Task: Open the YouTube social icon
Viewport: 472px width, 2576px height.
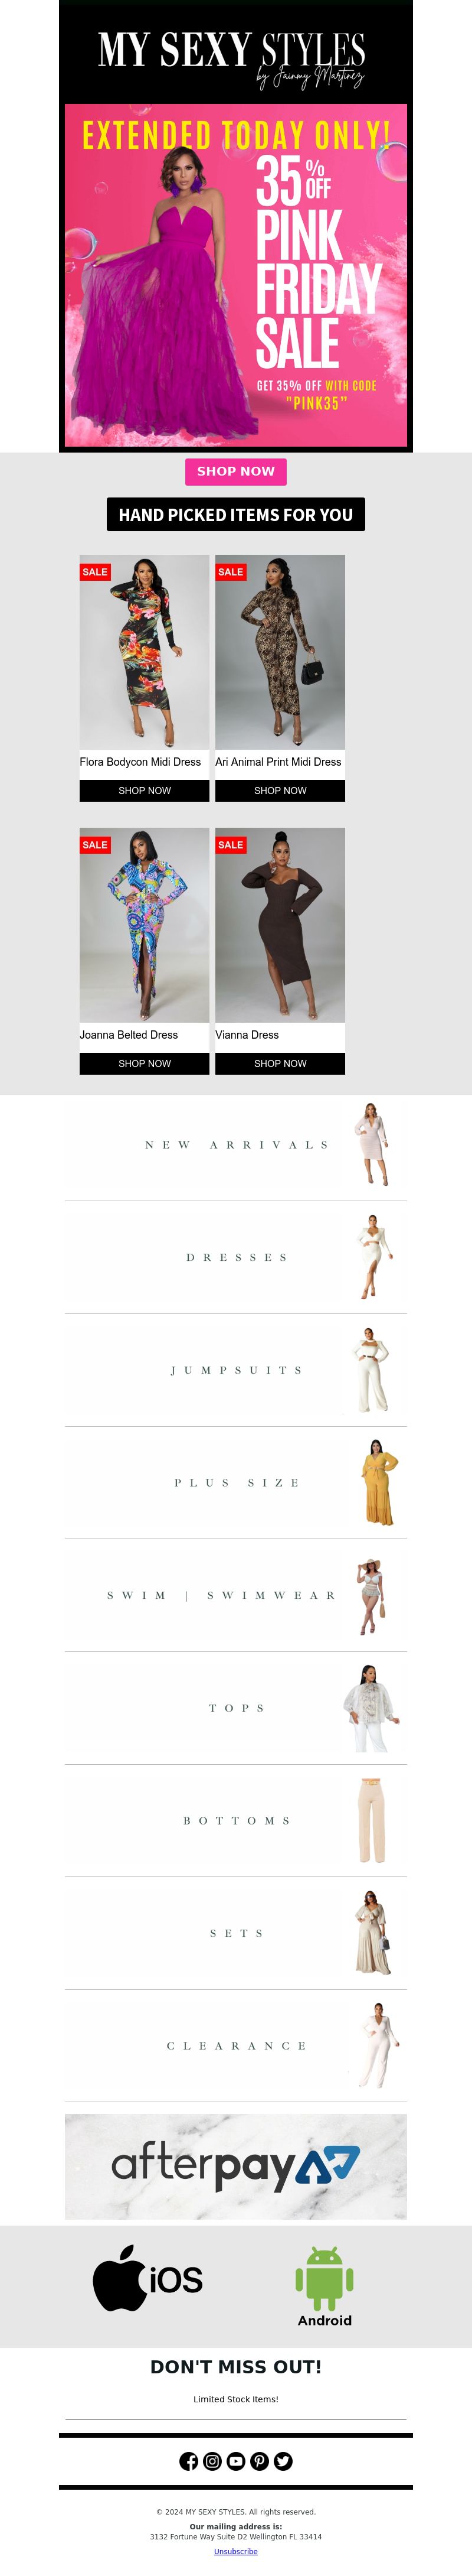Action: point(235,2461)
